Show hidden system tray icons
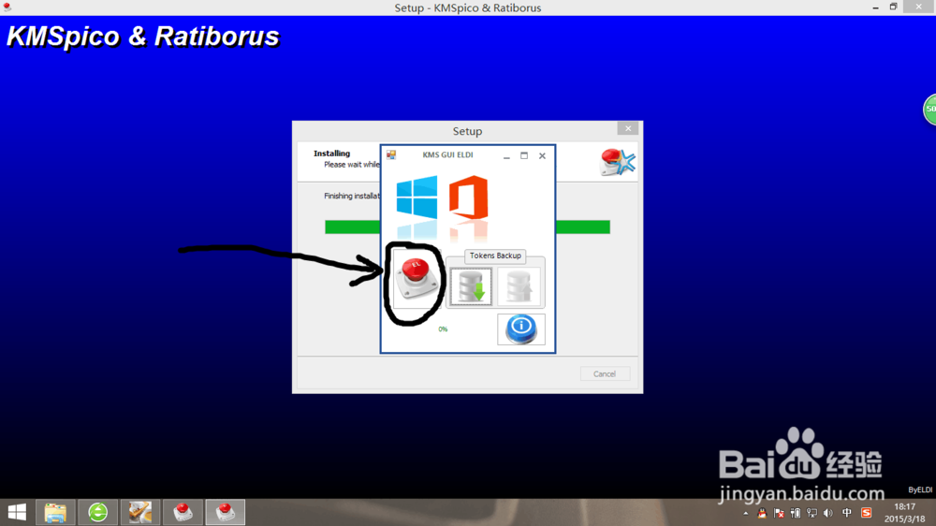This screenshot has width=936, height=526. (x=746, y=513)
